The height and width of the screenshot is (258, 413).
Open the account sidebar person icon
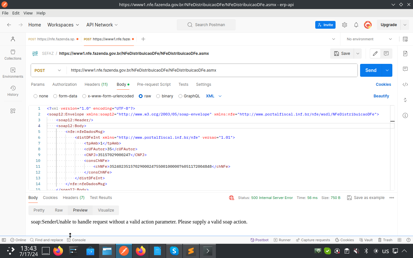13,39
